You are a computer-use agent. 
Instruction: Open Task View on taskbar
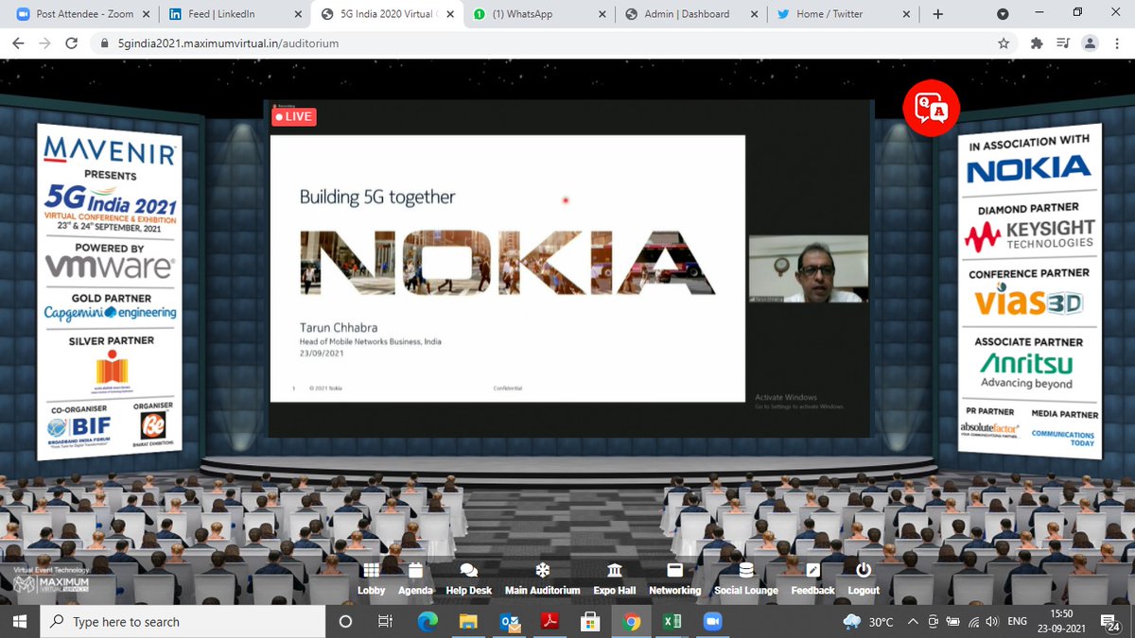pos(385,621)
